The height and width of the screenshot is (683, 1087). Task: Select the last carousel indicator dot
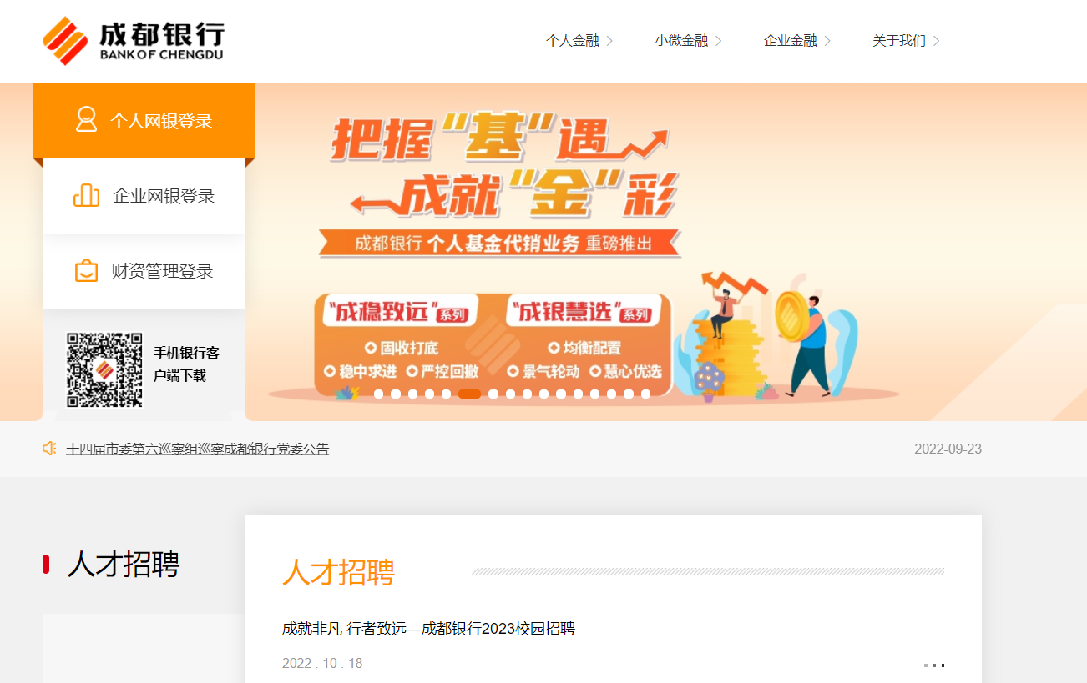(645, 394)
